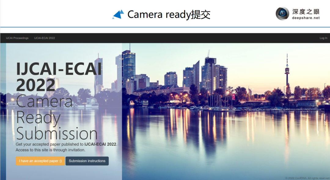Open the IJCAI Proceedings nav link
The image size is (330, 180).
click(x=17, y=38)
